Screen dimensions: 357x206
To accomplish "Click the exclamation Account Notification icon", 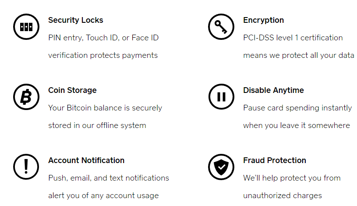I will click(26, 167).
